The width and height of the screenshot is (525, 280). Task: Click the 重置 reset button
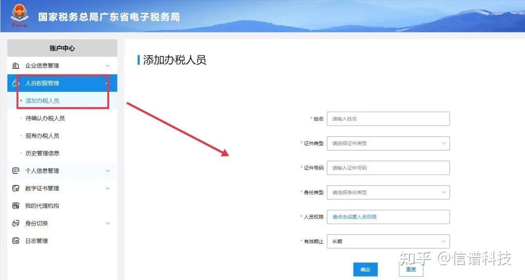click(411, 268)
